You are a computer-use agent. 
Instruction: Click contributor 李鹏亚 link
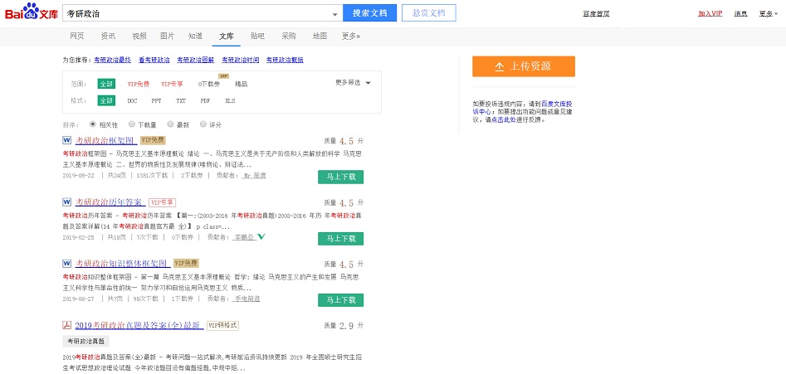click(245, 237)
